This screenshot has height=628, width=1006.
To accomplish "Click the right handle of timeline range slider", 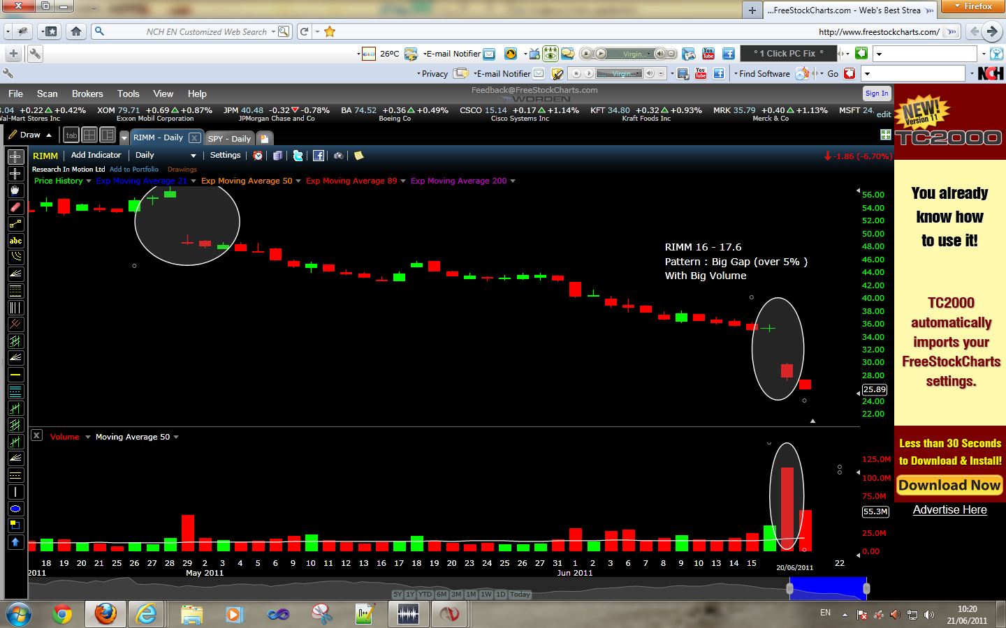I will pos(866,588).
